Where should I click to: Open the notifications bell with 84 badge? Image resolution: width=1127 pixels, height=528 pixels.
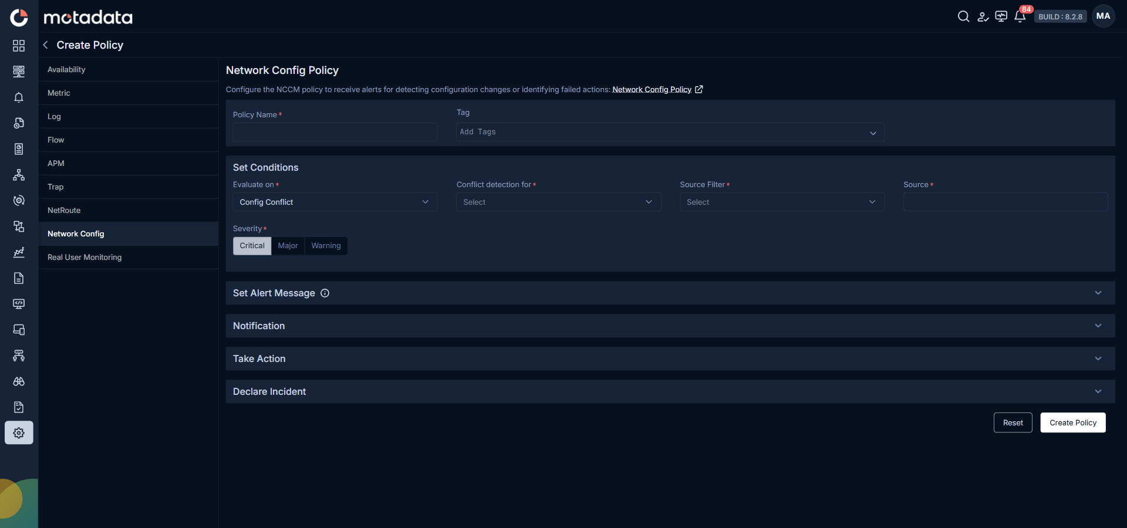1020,16
